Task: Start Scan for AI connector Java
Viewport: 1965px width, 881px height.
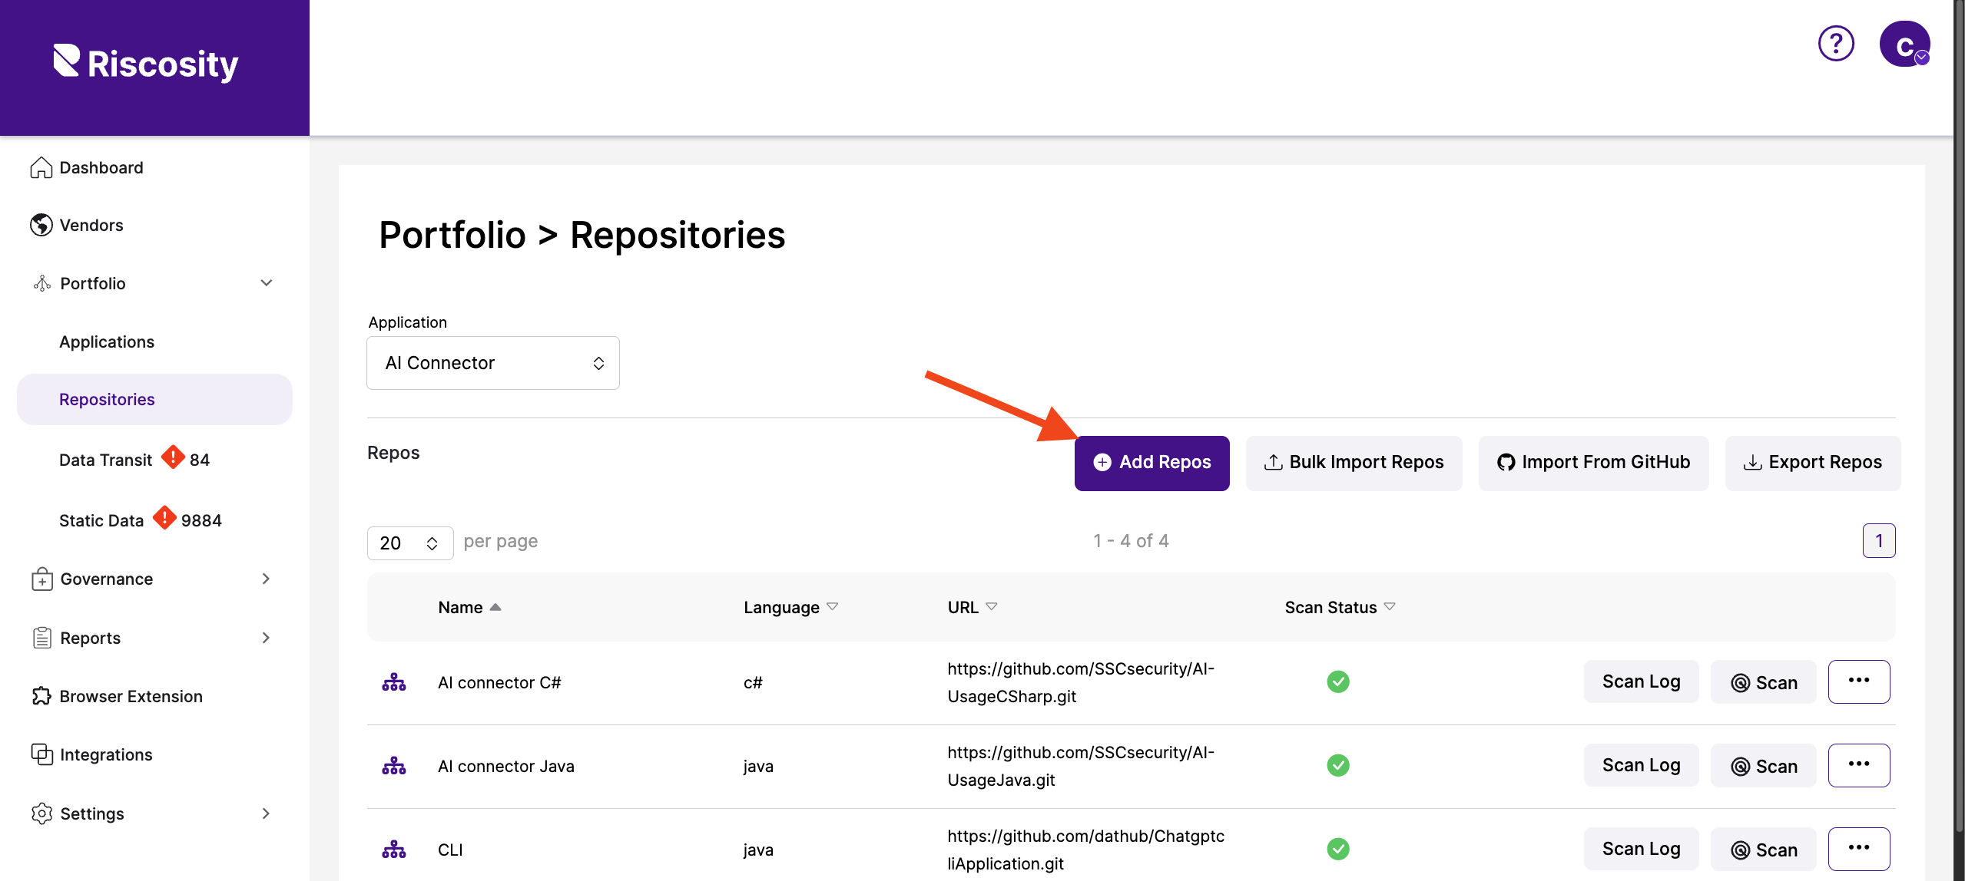Action: [1764, 765]
